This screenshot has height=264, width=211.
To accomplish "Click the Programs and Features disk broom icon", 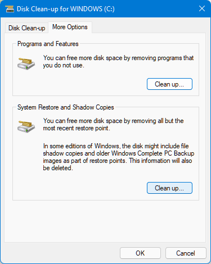I will pyautogui.click(x=26, y=63).
